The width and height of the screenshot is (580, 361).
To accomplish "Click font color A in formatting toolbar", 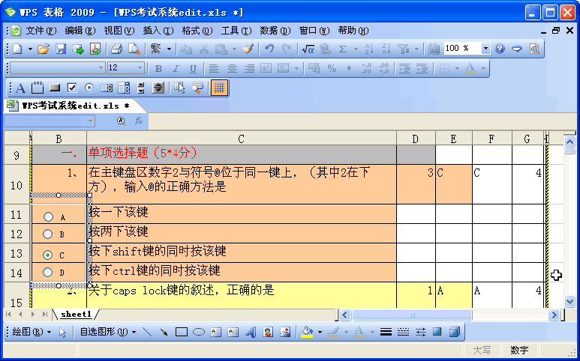I will [470, 68].
